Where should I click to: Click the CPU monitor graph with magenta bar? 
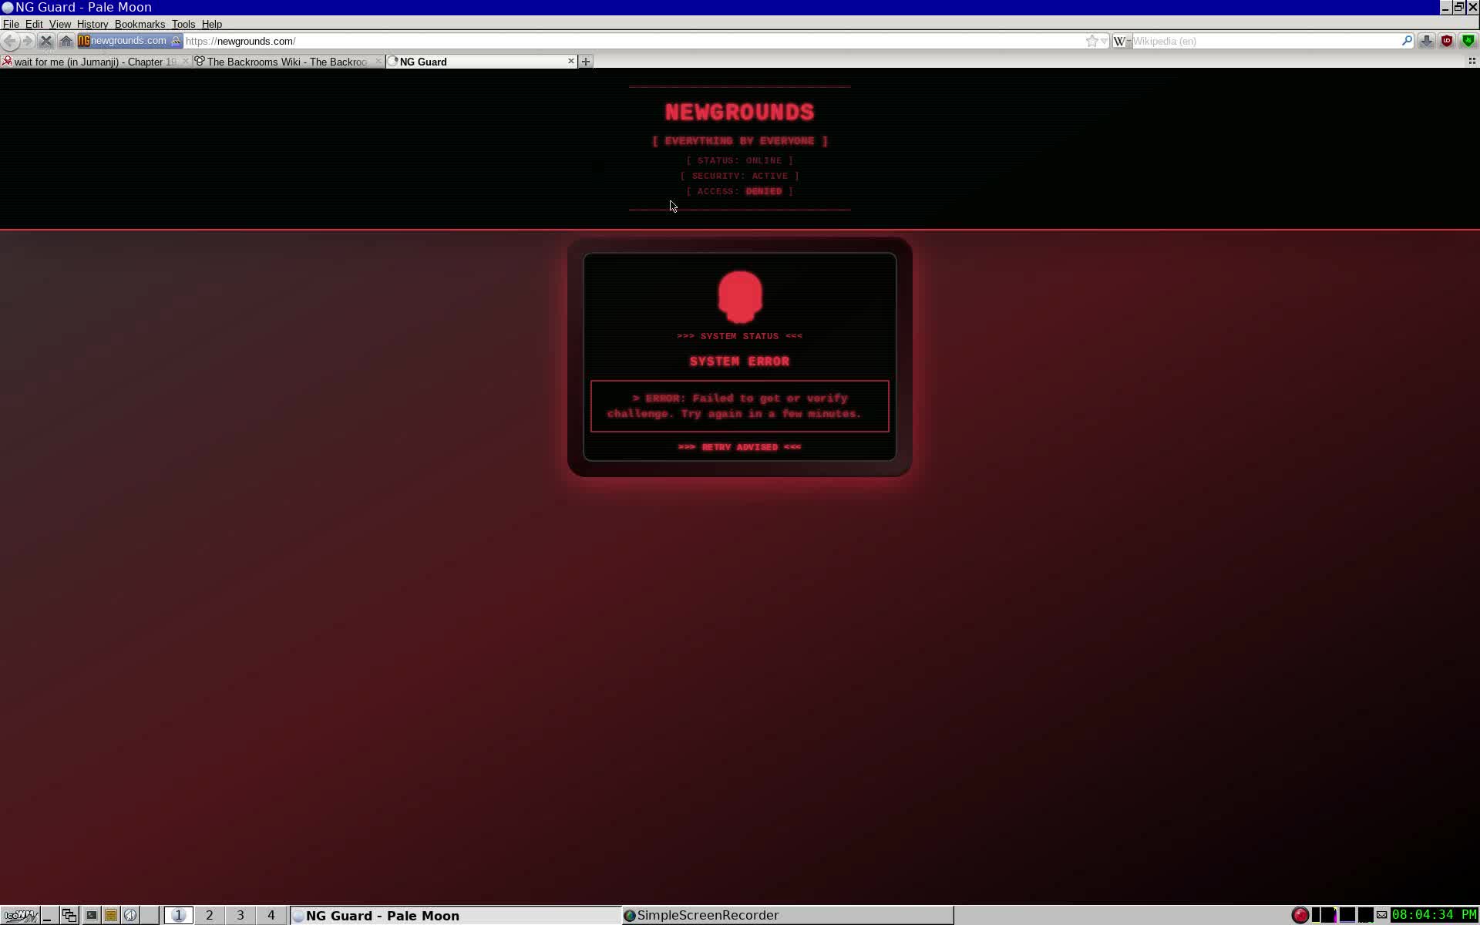coord(1330,915)
